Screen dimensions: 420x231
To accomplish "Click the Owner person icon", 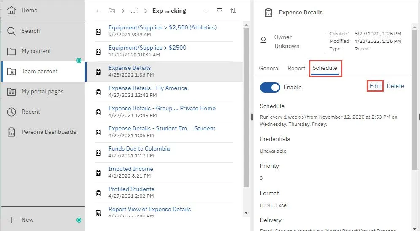I will (263, 40).
